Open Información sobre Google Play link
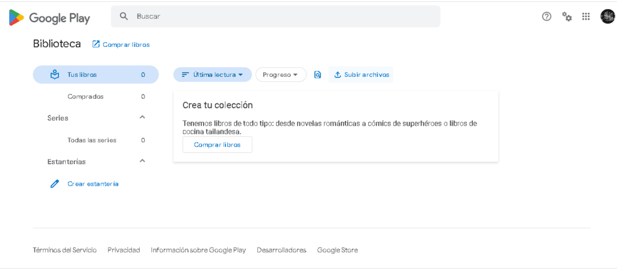 (198, 250)
